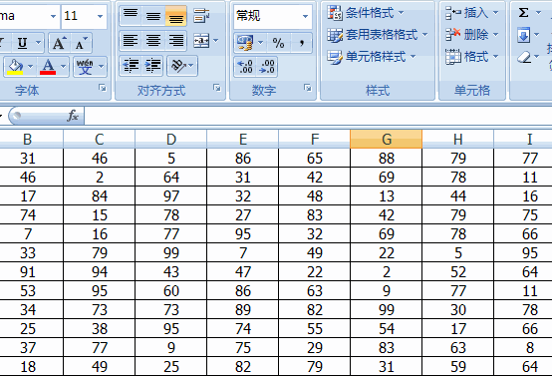The height and width of the screenshot is (376, 552).
Task: Open 格式 format cells menu
Action: point(471,57)
